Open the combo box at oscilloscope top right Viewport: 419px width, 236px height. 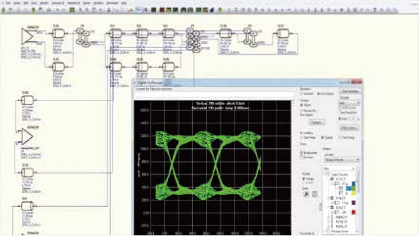[350, 103]
